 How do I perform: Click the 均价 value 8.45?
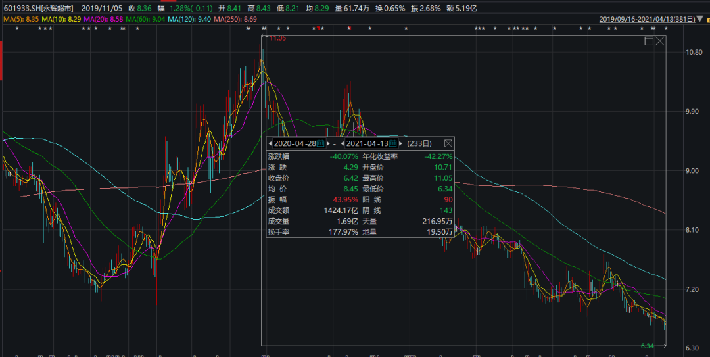coord(351,189)
